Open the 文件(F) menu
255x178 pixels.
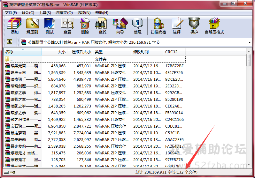pyautogui.click(x=11, y=13)
